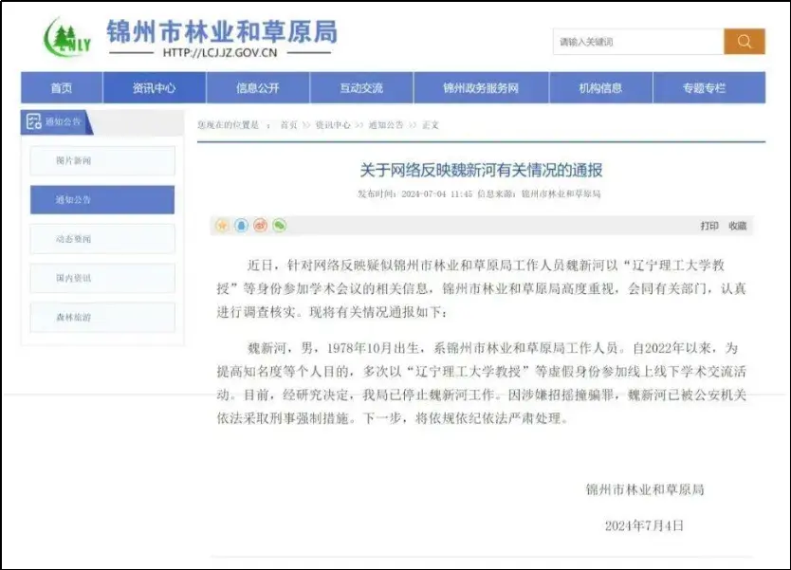Viewport: 791px width, 570px height.
Task: Select 互动交流 in the navigation bar
Action: point(361,88)
